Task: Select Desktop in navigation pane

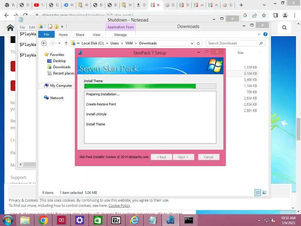Action: click(59, 61)
